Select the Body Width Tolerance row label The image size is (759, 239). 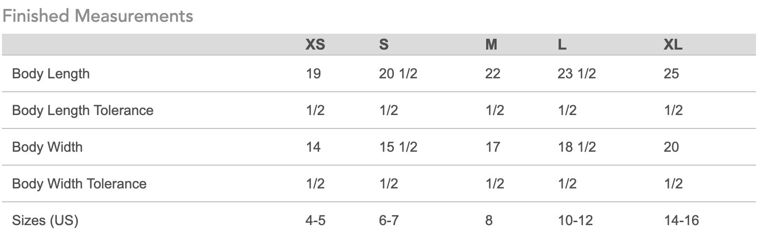(79, 183)
